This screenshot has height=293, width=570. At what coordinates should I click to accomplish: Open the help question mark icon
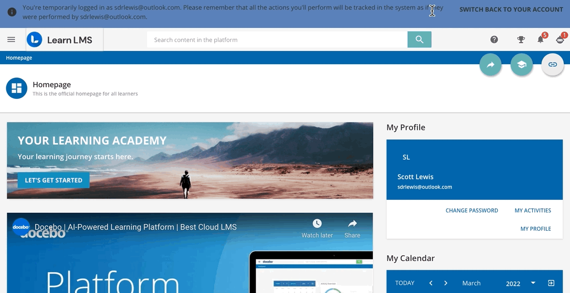pos(494,40)
